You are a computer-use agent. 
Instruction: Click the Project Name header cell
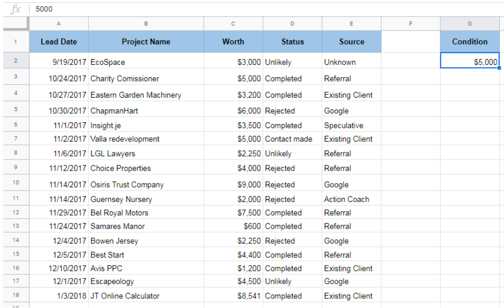coord(146,42)
